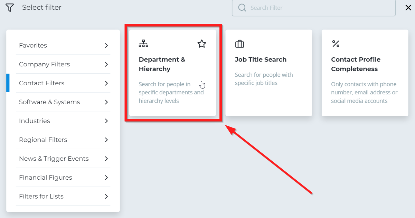Open News & Trigger Events filters

[x=63, y=159]
